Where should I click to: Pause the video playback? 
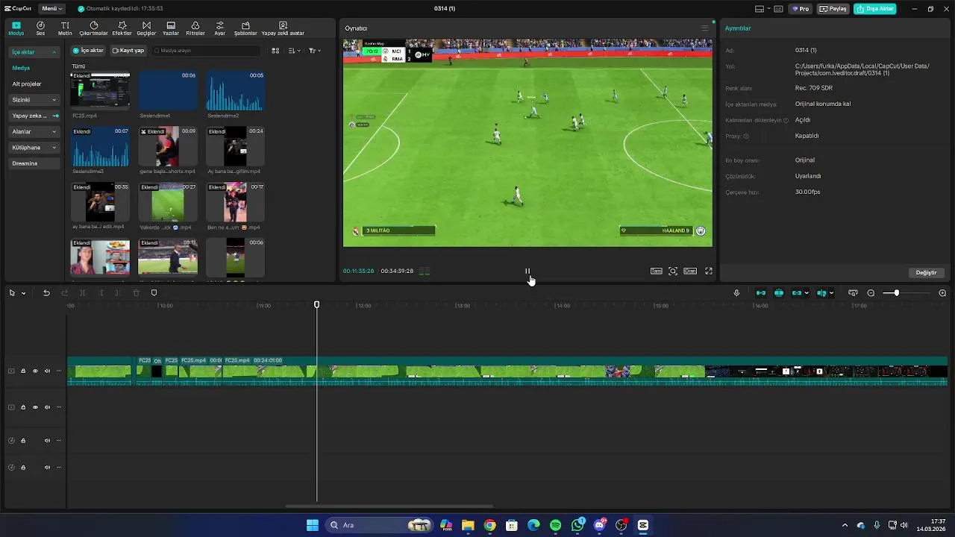tap(527, 271)
